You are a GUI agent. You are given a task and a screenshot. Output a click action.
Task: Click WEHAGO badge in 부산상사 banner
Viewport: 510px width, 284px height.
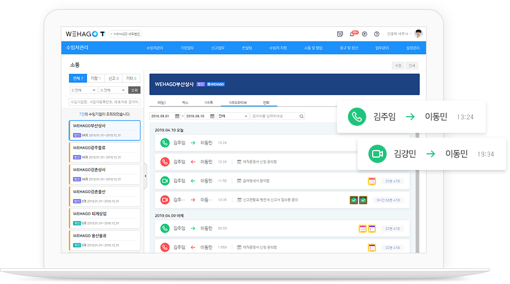pos(216,84)
